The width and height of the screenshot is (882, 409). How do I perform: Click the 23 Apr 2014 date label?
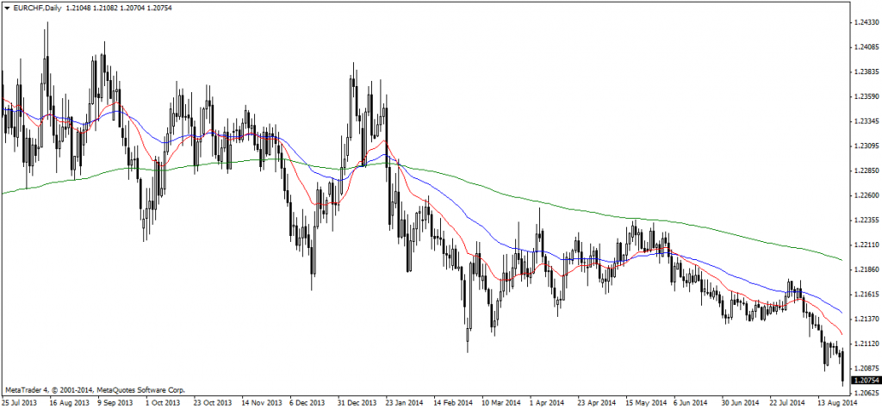click(x=598, y=403)
